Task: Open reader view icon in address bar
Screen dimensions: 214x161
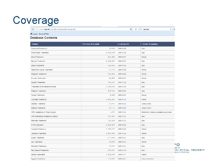Action: click(131, 29)
